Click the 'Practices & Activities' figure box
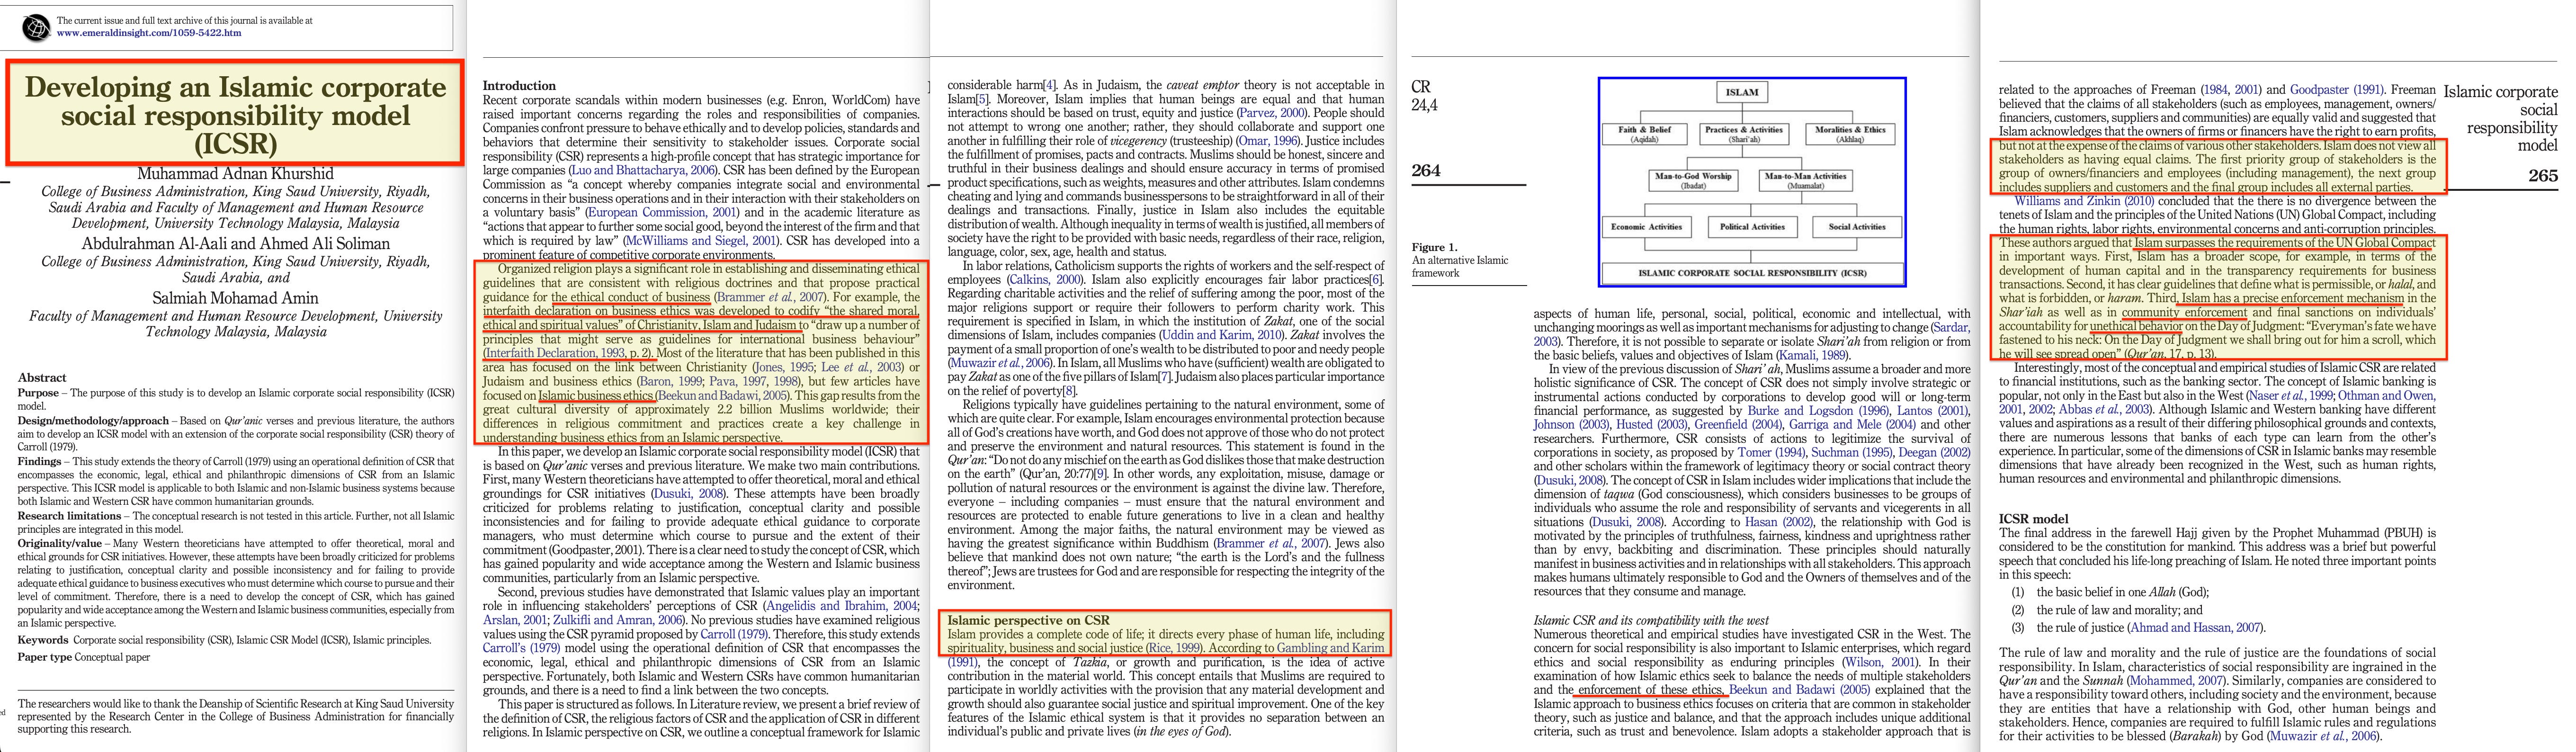This screenshot has height=752, width=2576. pos(1743,134)
